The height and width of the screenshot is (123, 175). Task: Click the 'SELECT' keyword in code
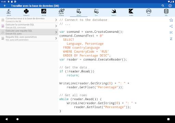(68, 40)
